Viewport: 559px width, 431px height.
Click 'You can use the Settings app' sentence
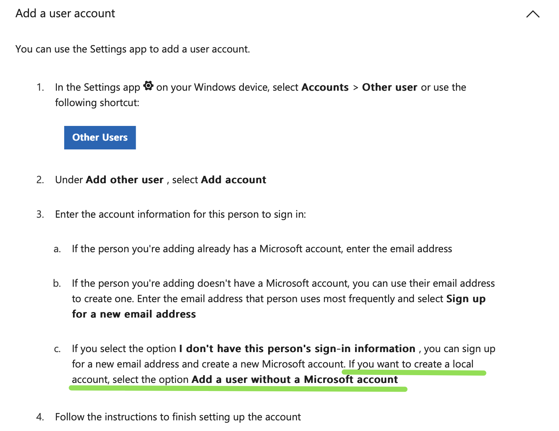click(133, 49)
